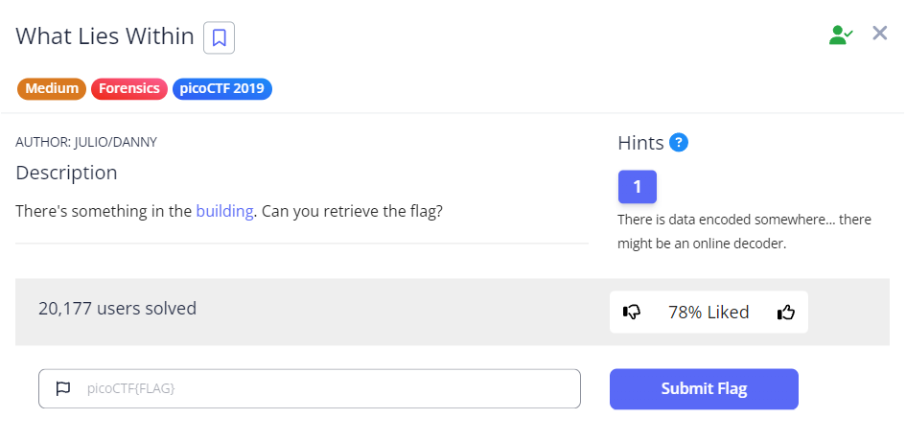
Task: Open the building file link
Action: pos(225,211)
